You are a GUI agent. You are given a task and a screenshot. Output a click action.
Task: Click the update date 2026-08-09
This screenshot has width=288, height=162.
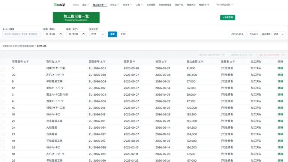pos(131,141)
